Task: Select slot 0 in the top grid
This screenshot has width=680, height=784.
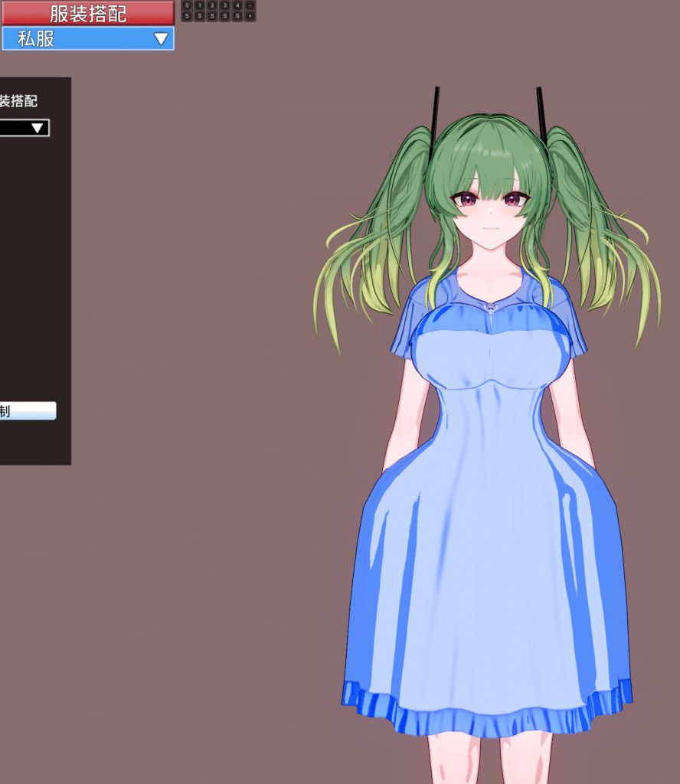Action: point(187,5)
